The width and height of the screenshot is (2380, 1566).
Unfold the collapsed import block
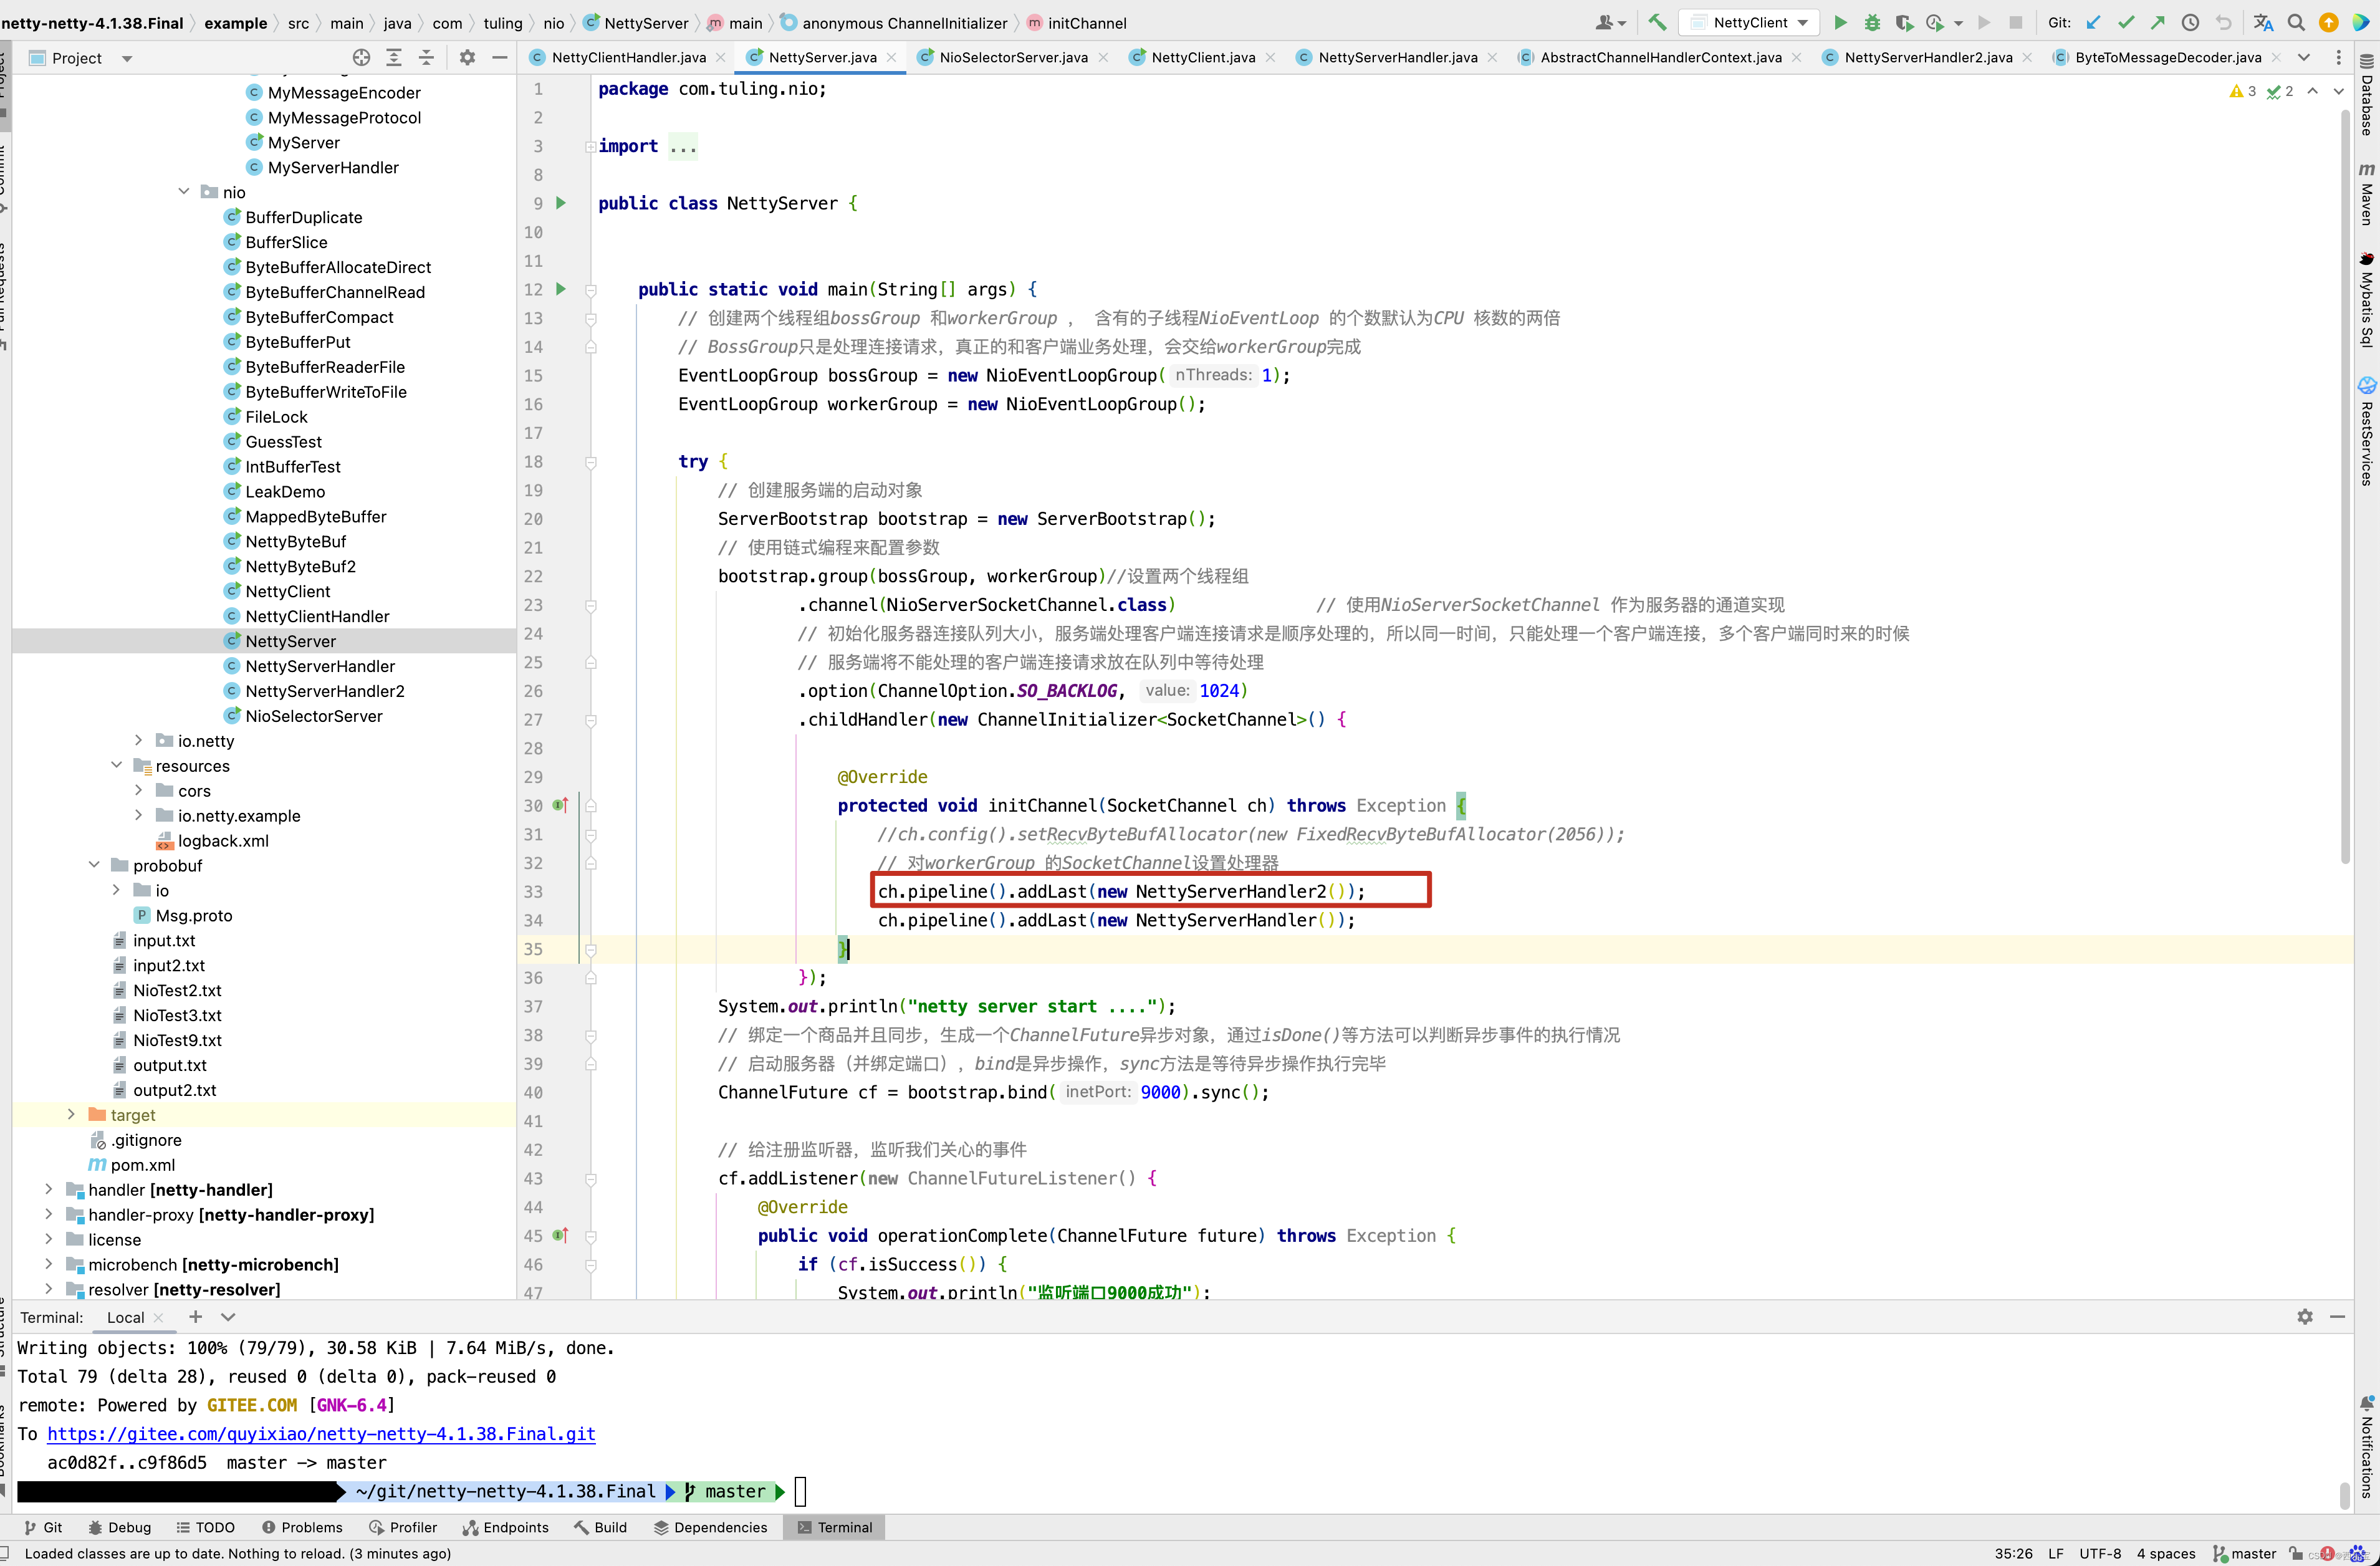tap(590, 147)
